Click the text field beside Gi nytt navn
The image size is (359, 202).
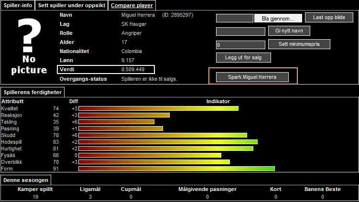[240, 32]
